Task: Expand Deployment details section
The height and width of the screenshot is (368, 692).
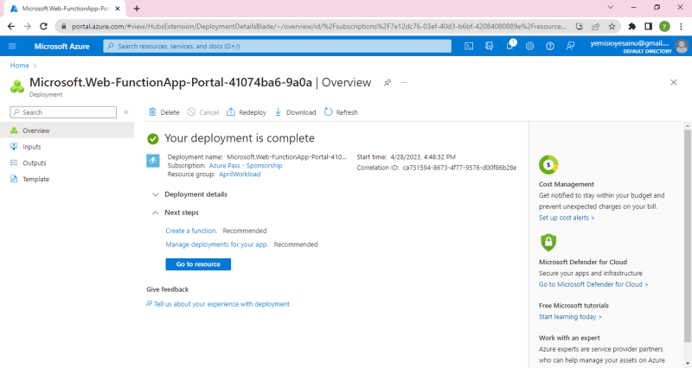Action: (189, 194)
